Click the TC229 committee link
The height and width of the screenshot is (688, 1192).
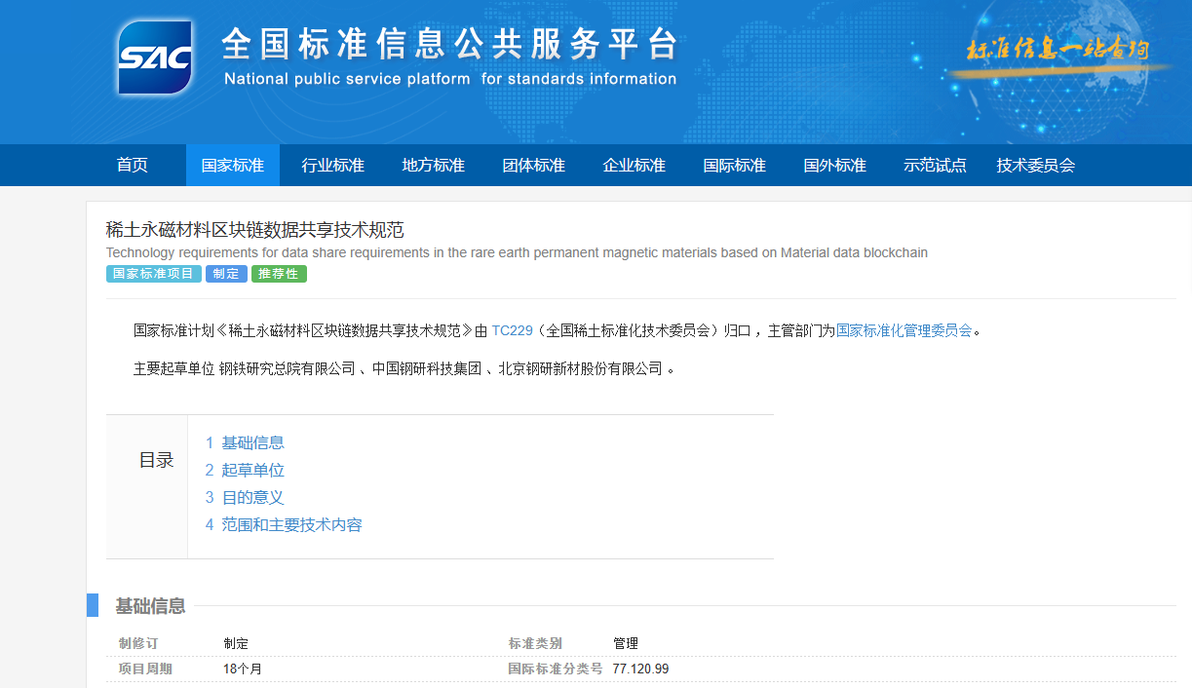pos(512,330)
